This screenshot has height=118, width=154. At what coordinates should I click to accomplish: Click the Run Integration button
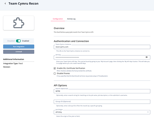[x=19, y=46]
